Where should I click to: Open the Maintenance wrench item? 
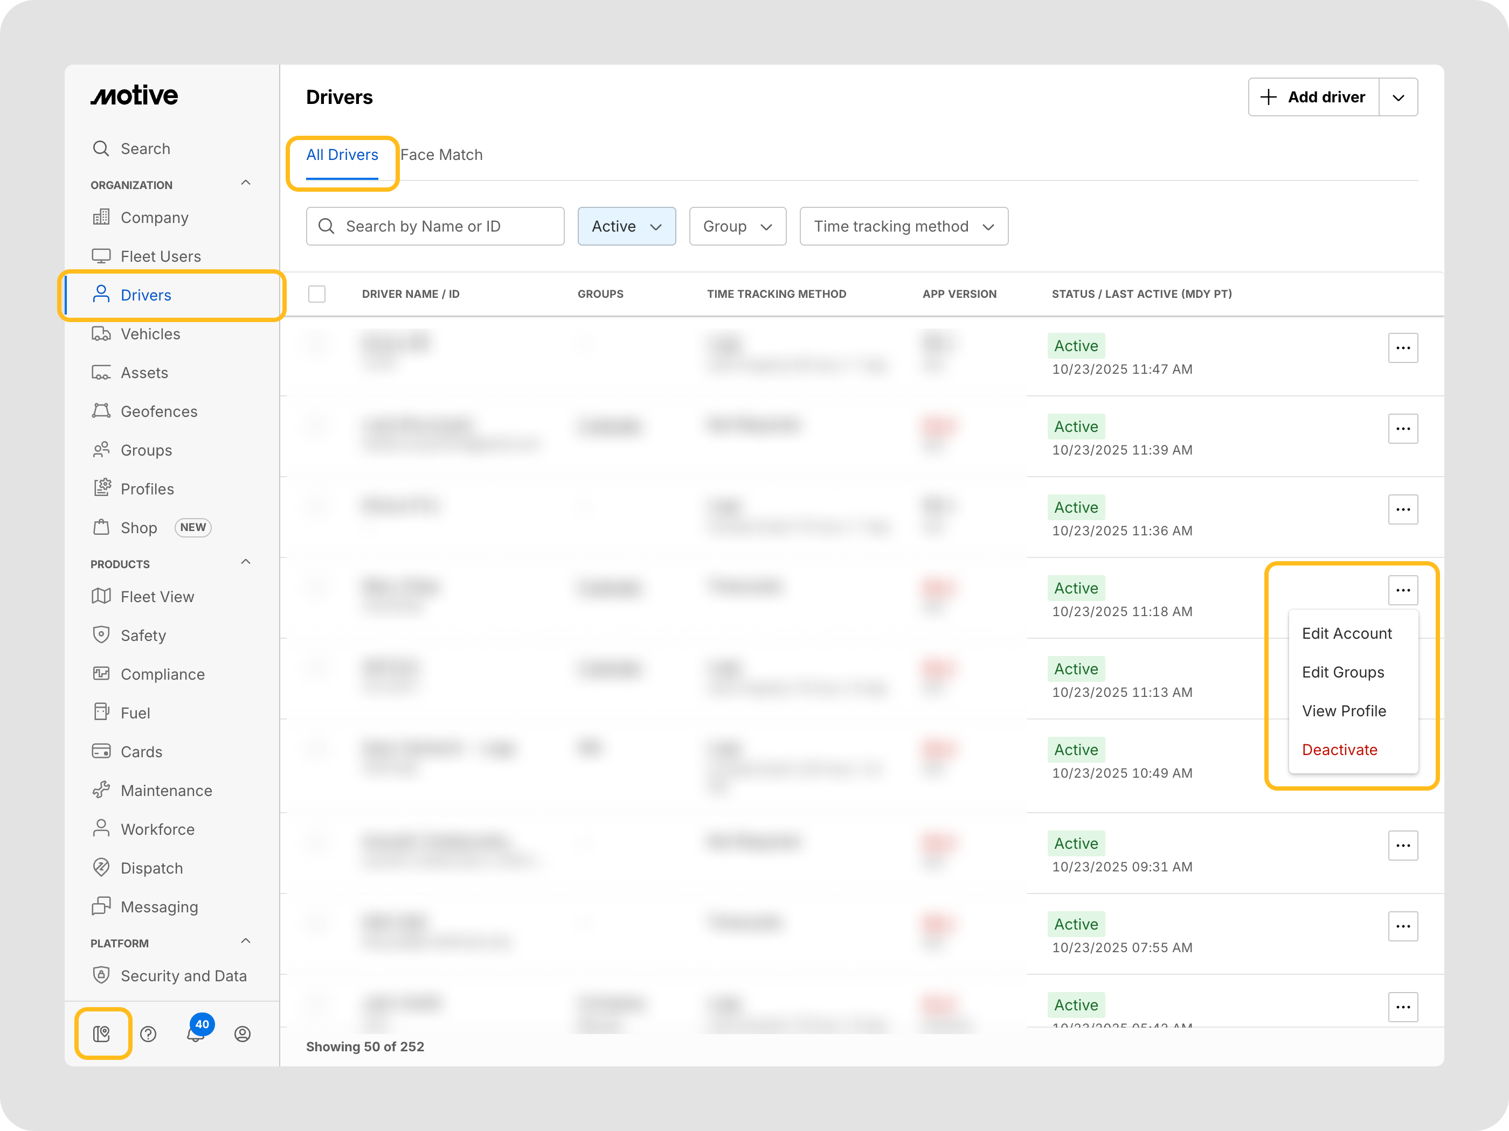tap(166, 790)
